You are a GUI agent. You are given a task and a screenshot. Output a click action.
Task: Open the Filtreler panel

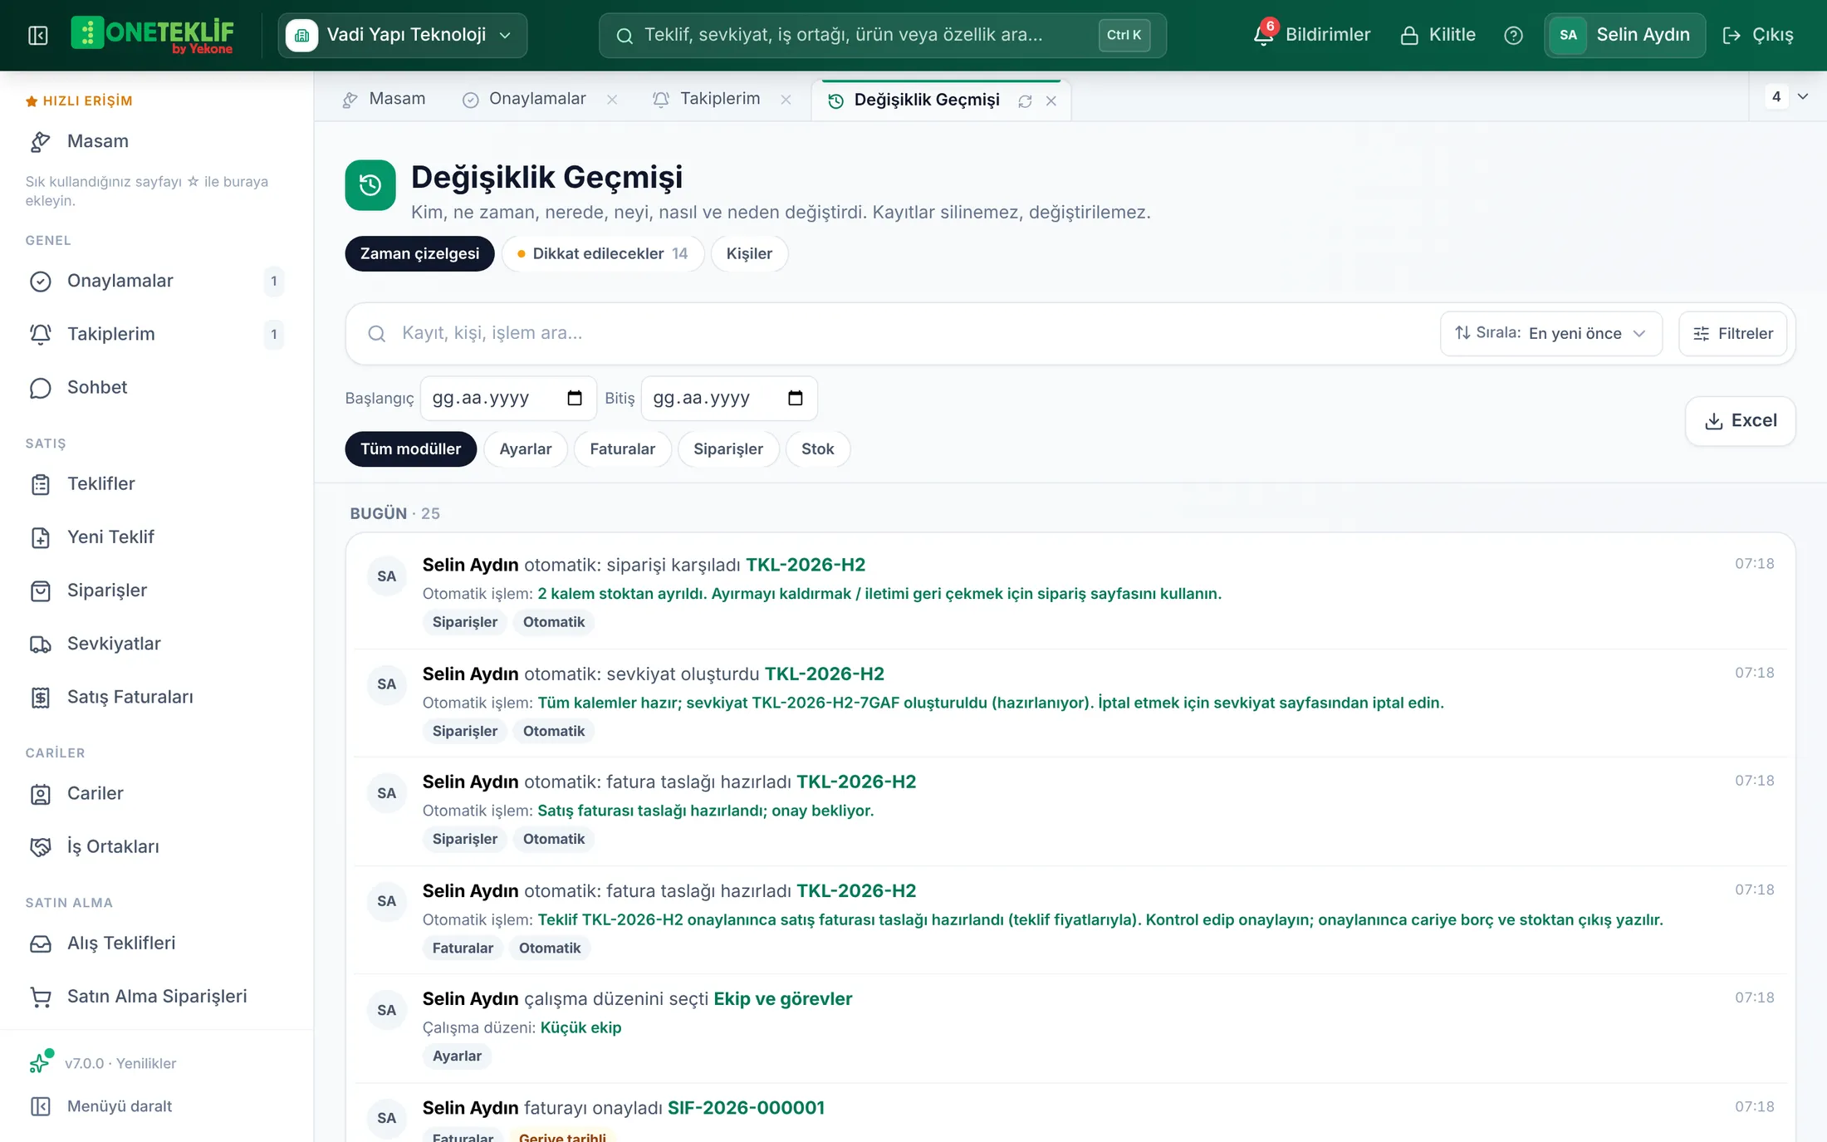1733,333
